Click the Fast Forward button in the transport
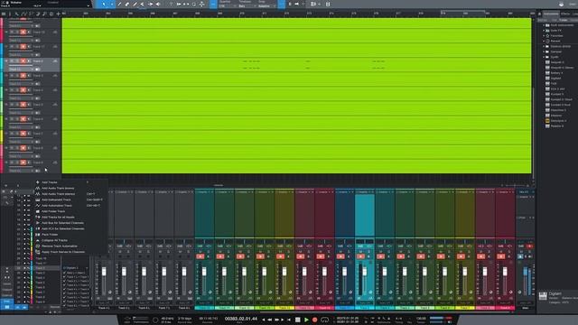 (x=277, y=320)
